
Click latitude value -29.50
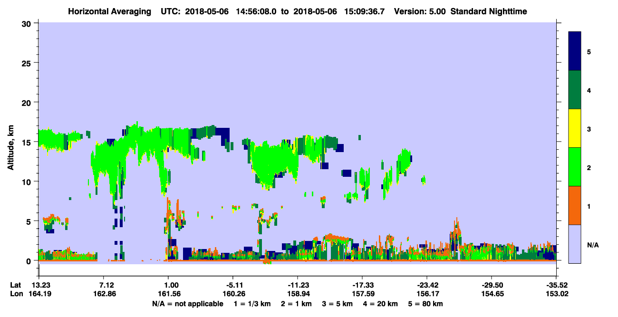click(492, 285)
